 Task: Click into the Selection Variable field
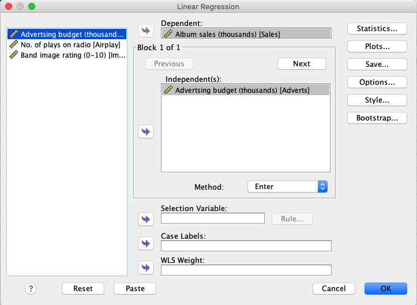click(x=213, y=219)
